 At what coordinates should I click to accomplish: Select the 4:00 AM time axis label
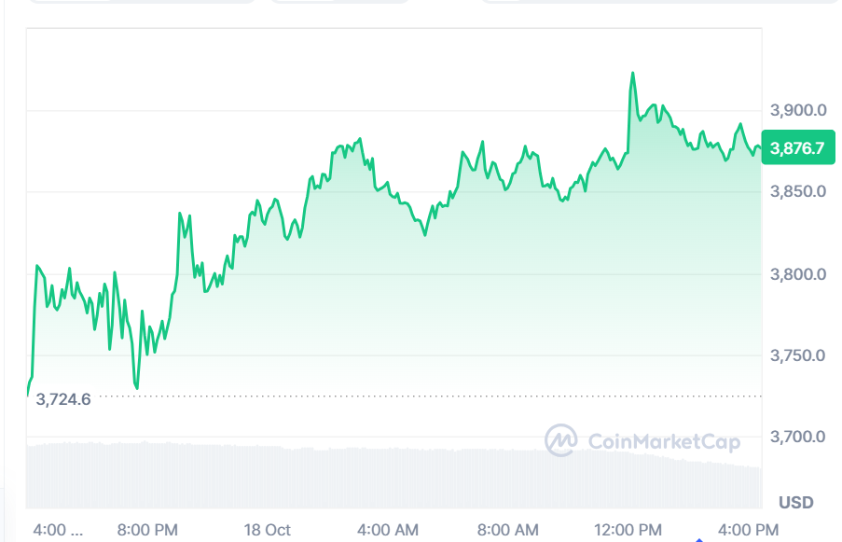388,530
